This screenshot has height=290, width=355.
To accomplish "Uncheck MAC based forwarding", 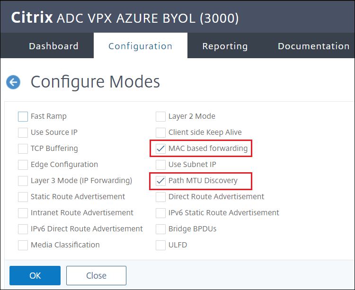I will [161, 149].
